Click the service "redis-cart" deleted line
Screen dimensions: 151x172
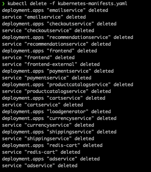(41, 152)
